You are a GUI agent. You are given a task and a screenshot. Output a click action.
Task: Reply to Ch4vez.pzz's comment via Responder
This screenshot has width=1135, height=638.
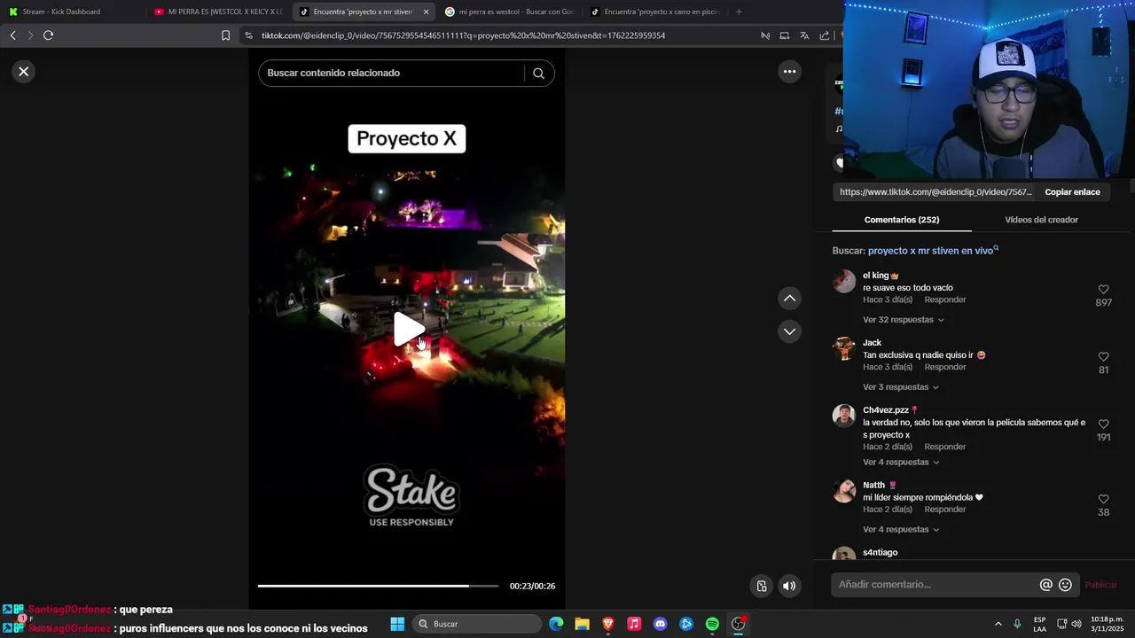click(945, 447)
